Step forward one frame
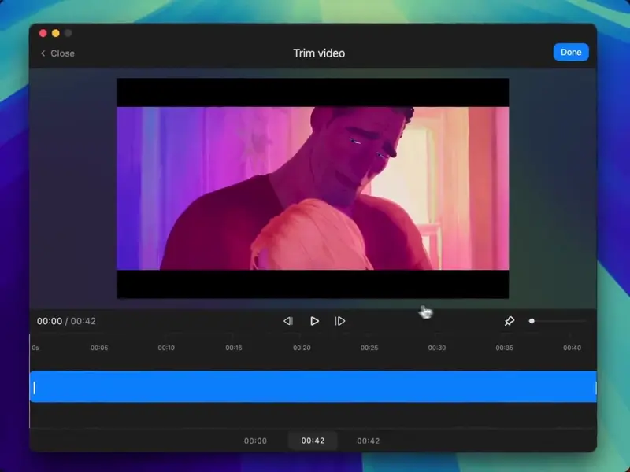Viewport: 630px width, 472px height. tap(340, 321)
